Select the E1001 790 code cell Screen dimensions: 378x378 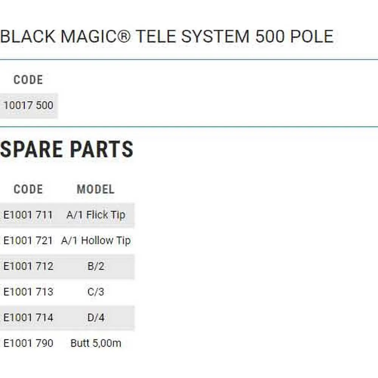coord(28,344)
